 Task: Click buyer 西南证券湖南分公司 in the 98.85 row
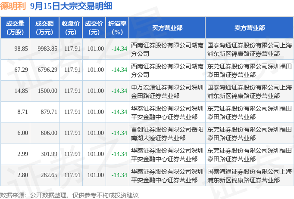pyautogui.click(x=167, y=49)
